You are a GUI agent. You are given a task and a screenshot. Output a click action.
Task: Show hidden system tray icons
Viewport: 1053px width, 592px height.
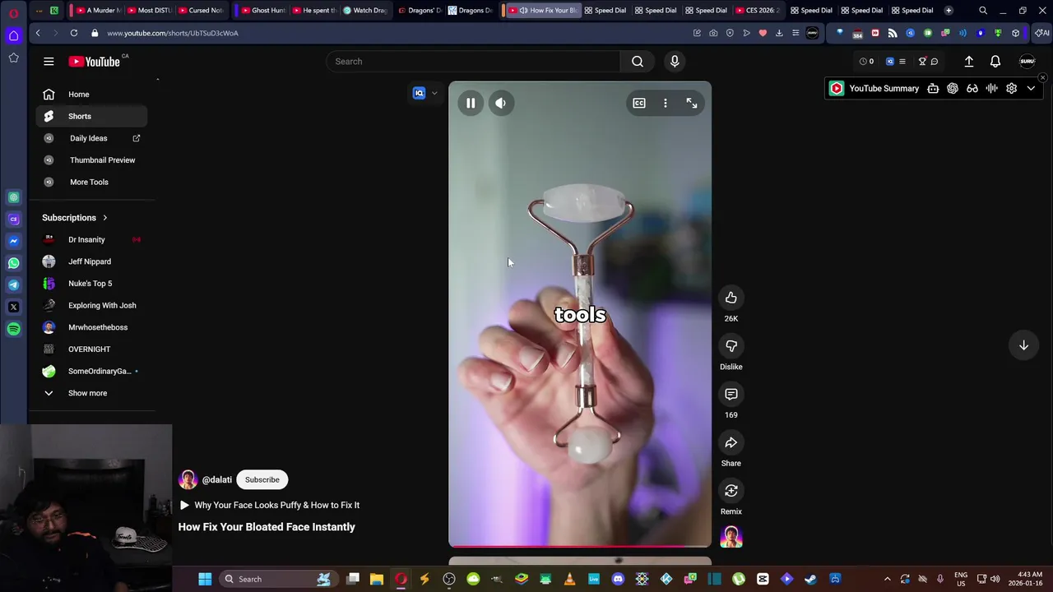tap(887, 579)
